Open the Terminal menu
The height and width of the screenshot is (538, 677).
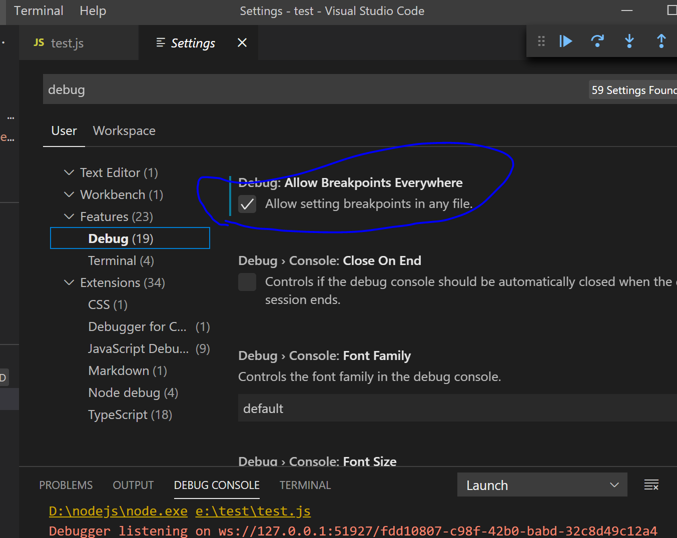(x=39, y=11)
